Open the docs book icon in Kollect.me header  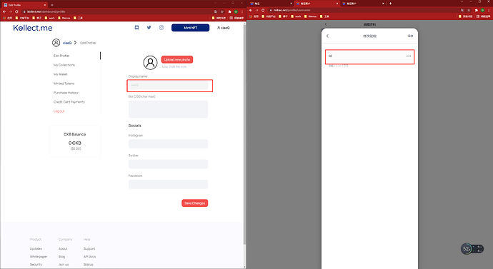point(136,28)
